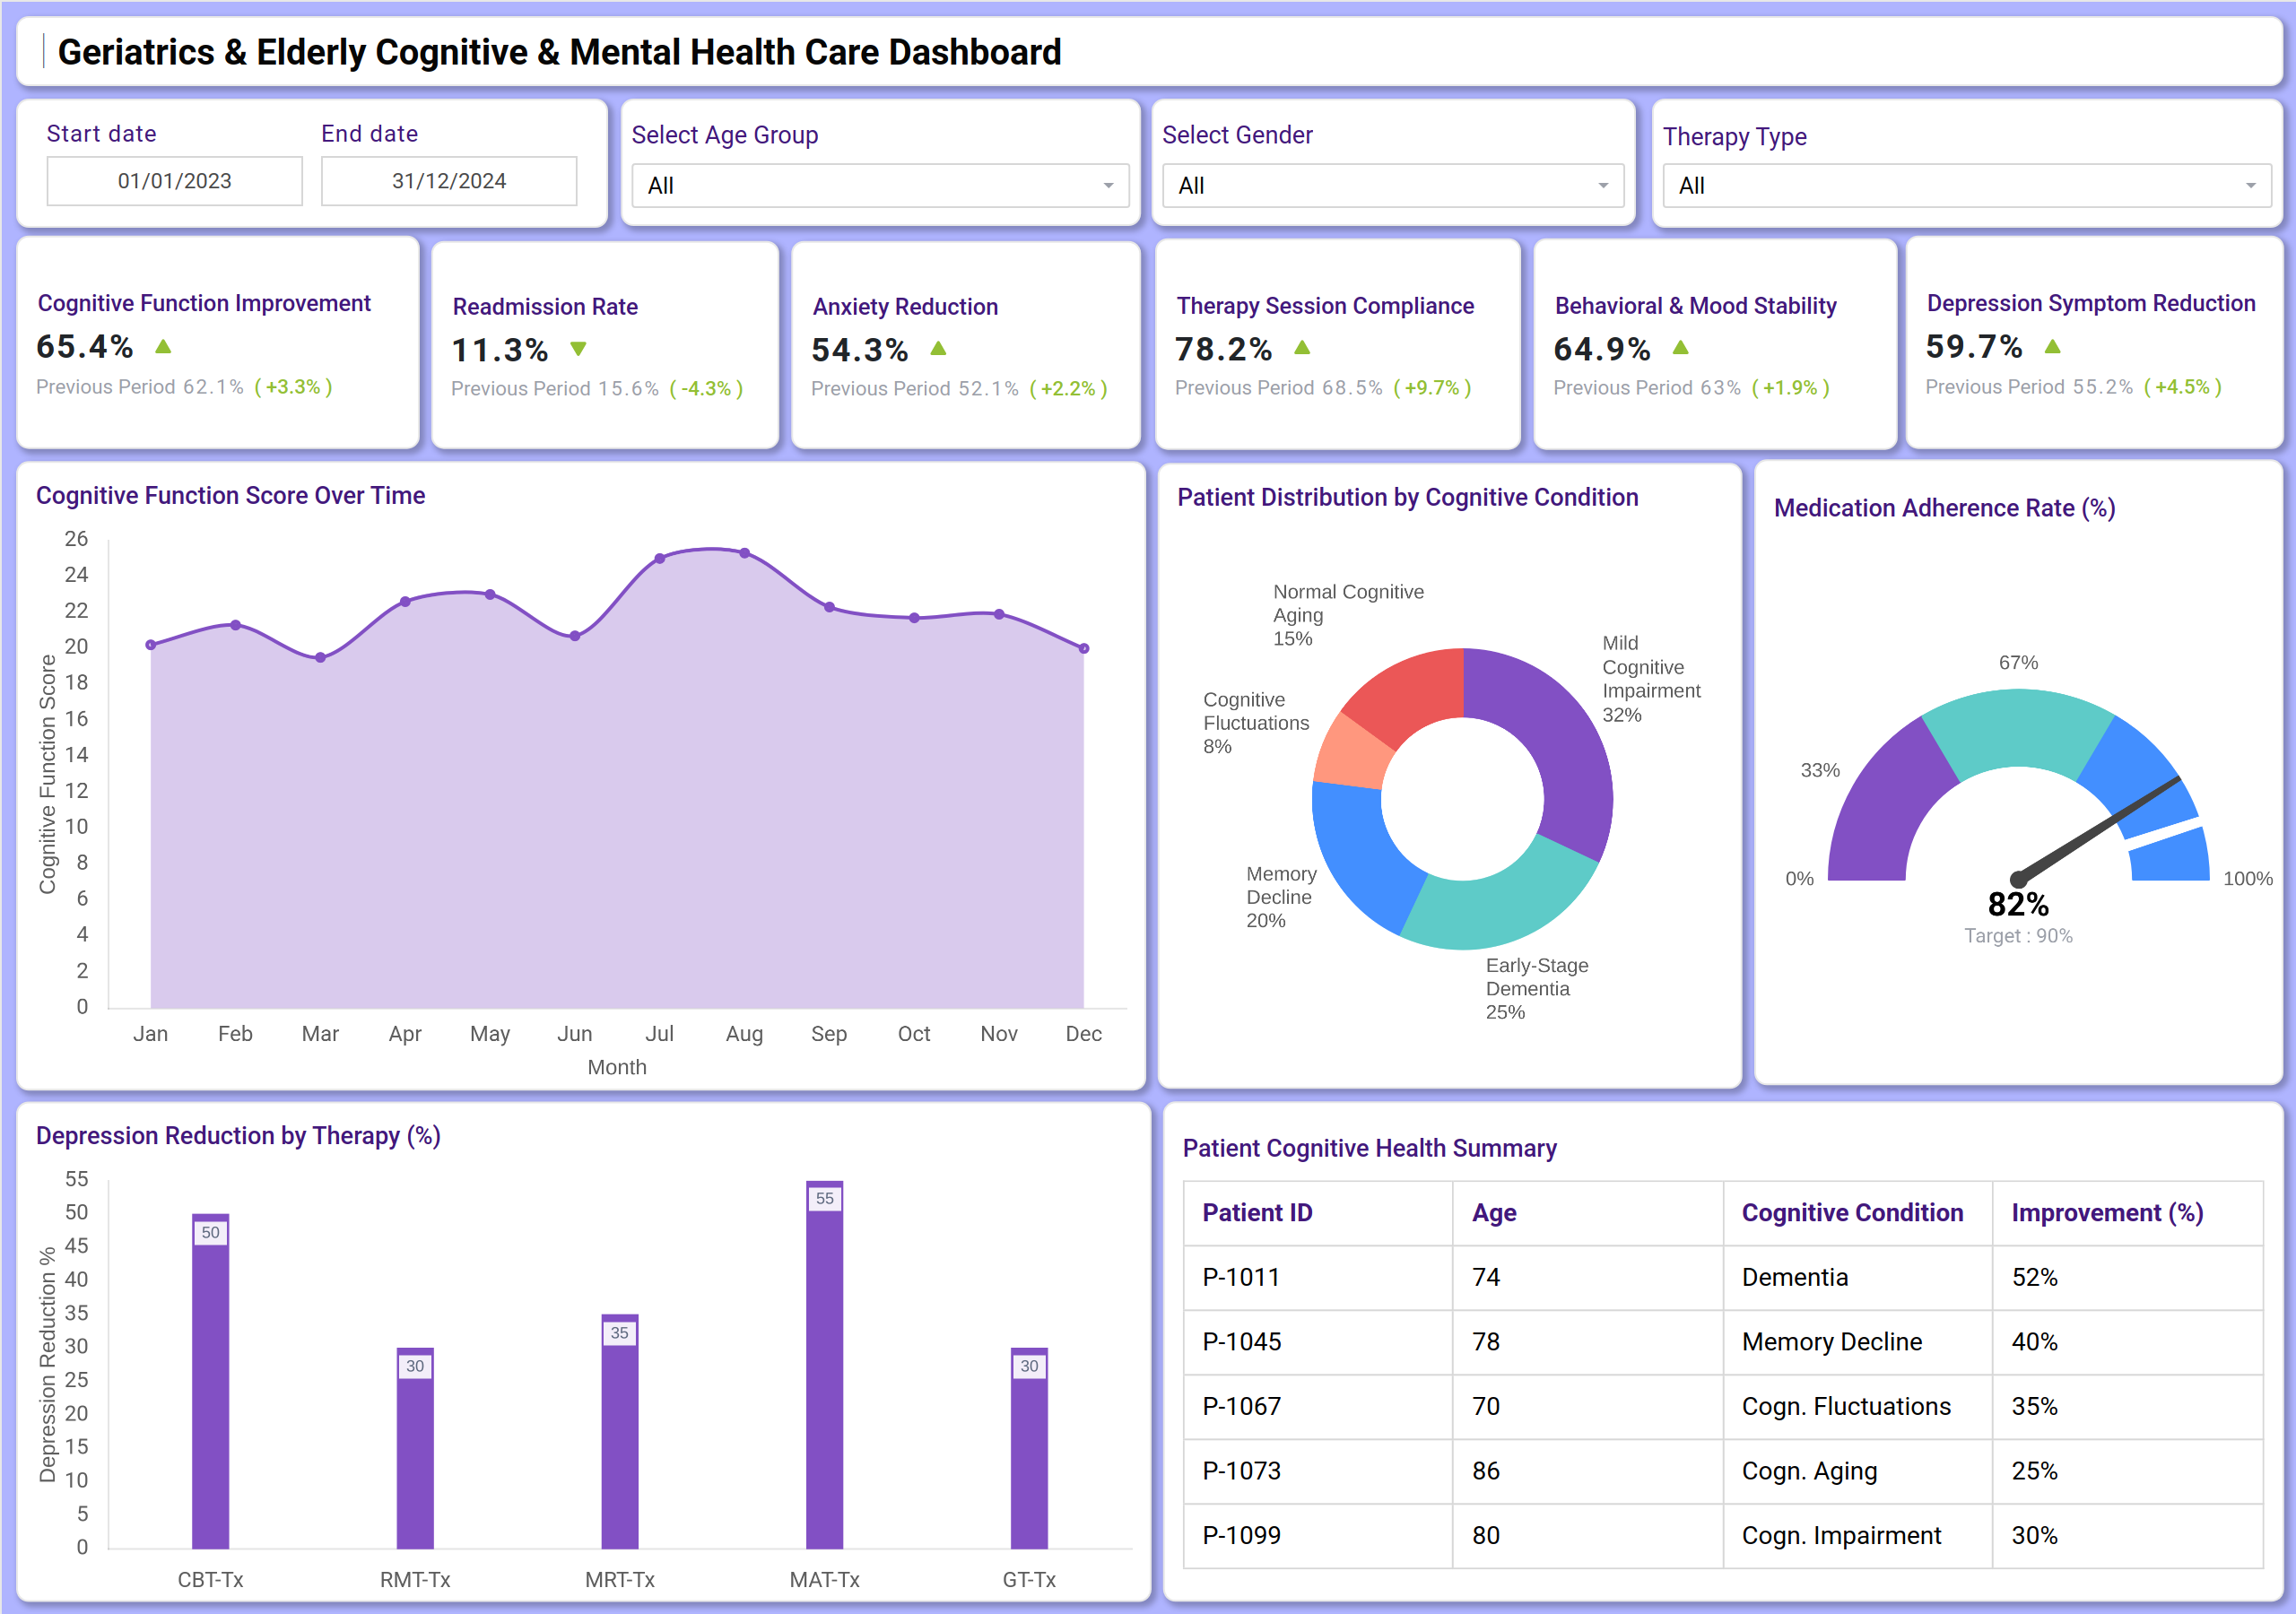Click the Readmission Rate KPI title

(x=545, y=307)
